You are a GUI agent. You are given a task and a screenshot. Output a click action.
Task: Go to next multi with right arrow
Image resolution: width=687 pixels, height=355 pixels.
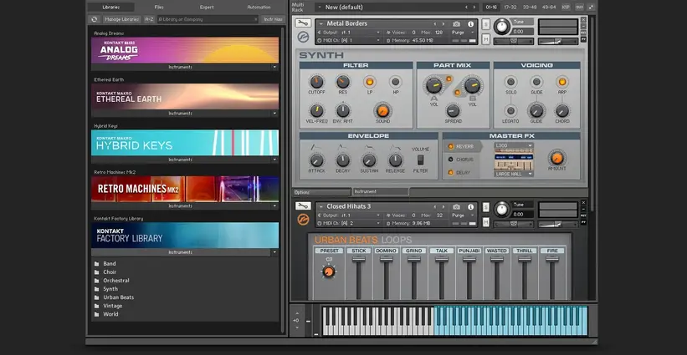474,7
